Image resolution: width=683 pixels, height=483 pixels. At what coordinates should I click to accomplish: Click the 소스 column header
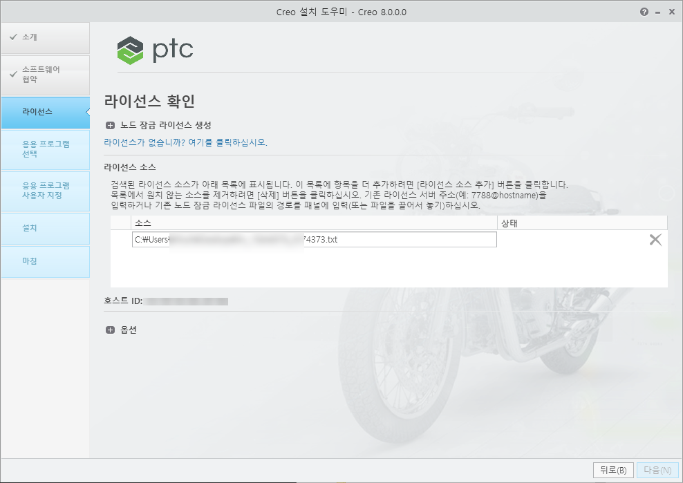click(x=314, y=223)
